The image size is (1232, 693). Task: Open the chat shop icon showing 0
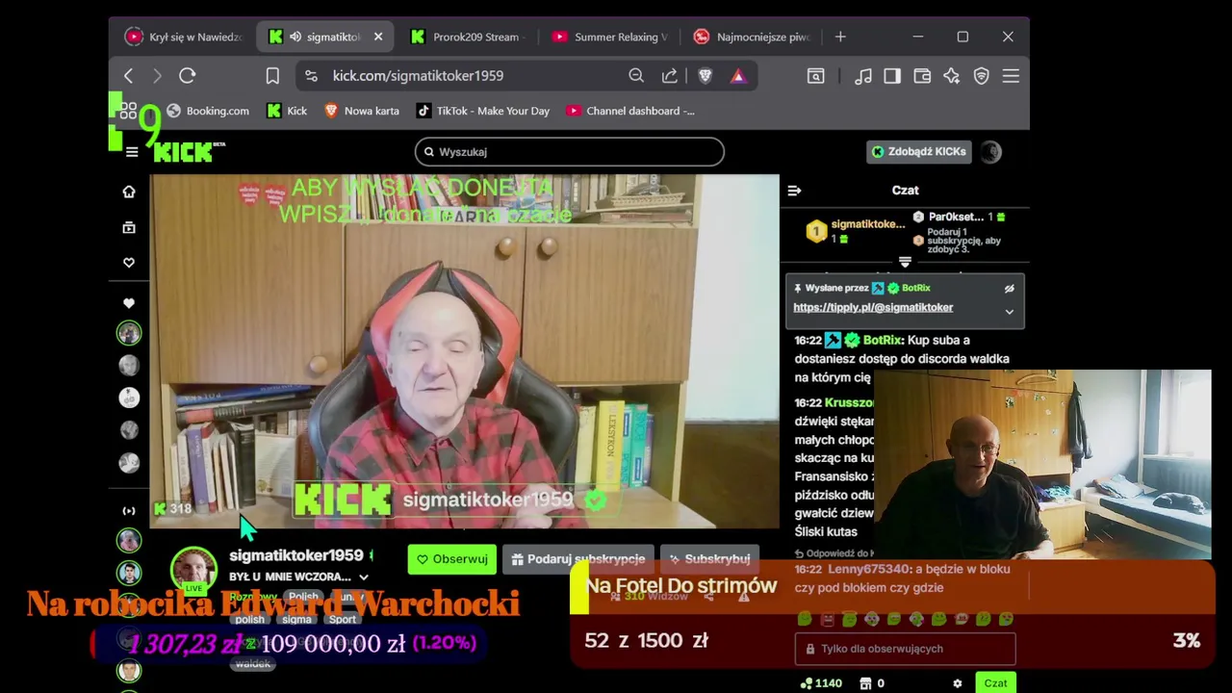[x=872, y=683]
